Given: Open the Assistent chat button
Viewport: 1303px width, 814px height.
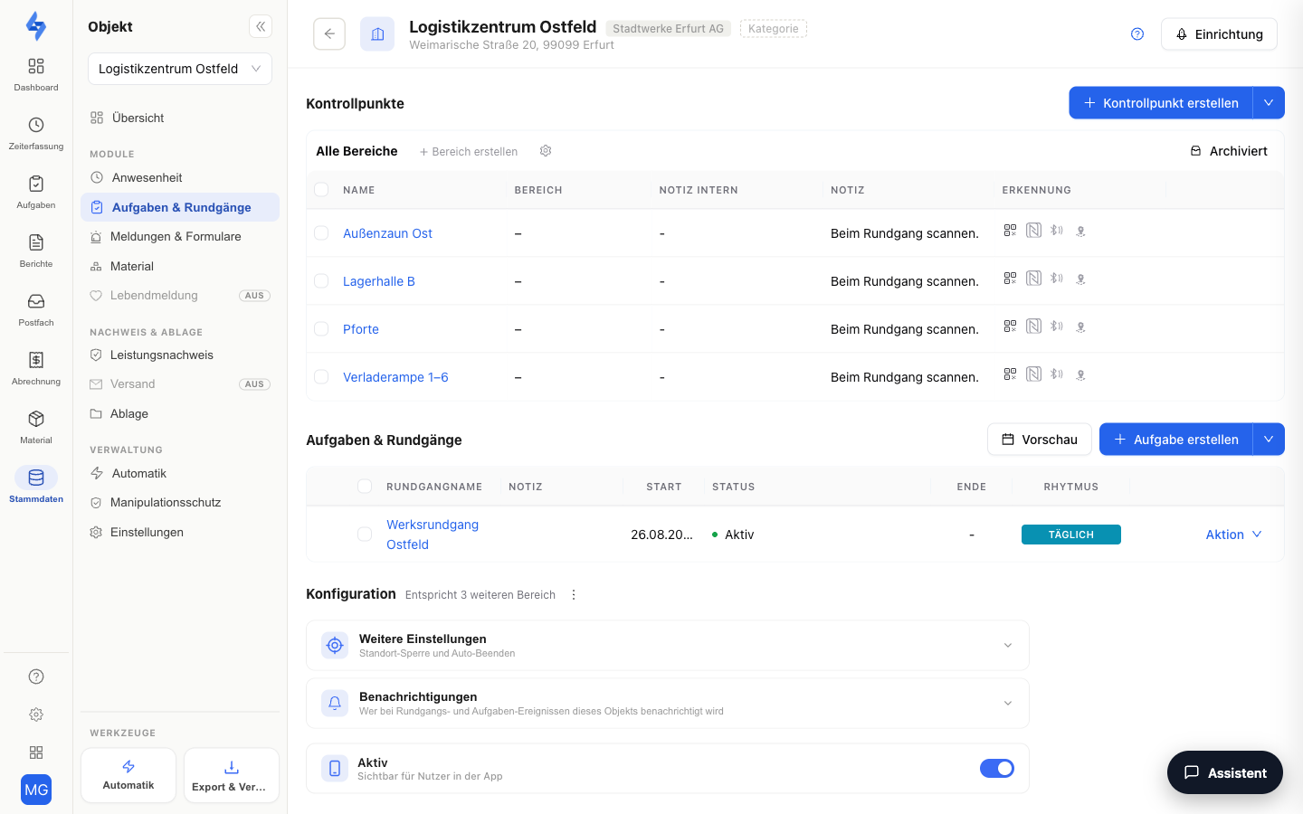Looking at the screenshot, I should pos(1225,772).
